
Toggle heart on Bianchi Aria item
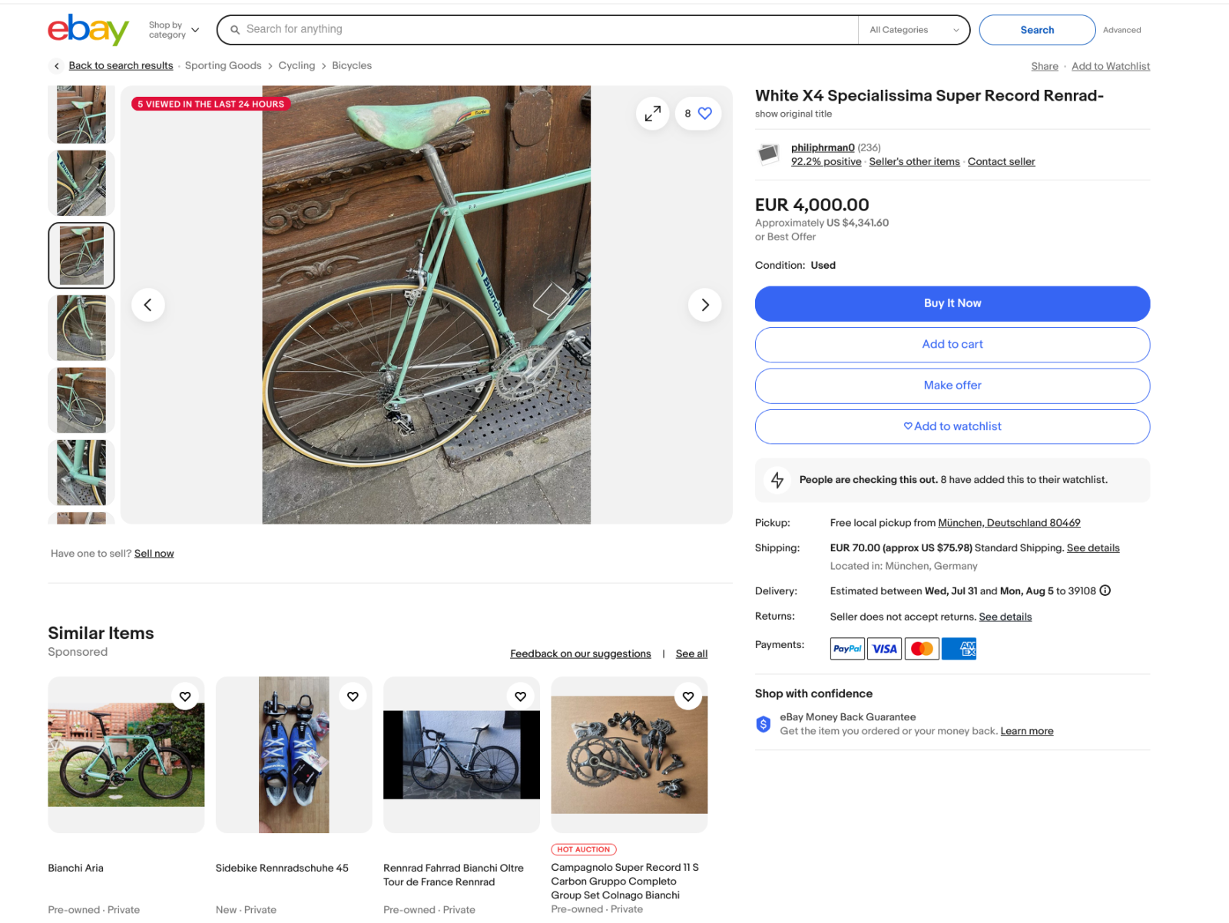click(x=185, y=696)
